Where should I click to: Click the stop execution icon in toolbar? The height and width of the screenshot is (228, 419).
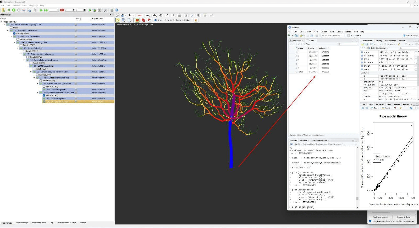(19, 10)
